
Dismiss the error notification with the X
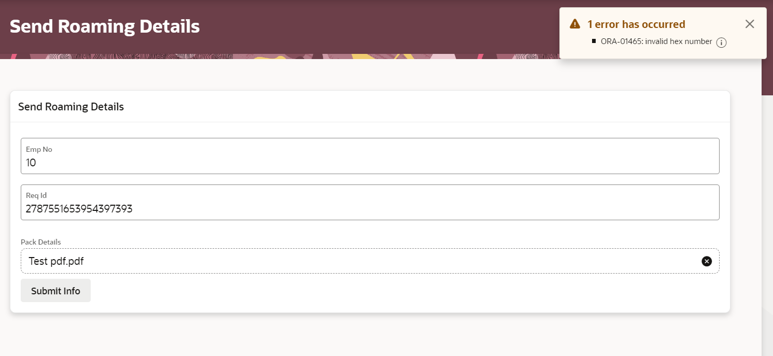pos(750,24)
